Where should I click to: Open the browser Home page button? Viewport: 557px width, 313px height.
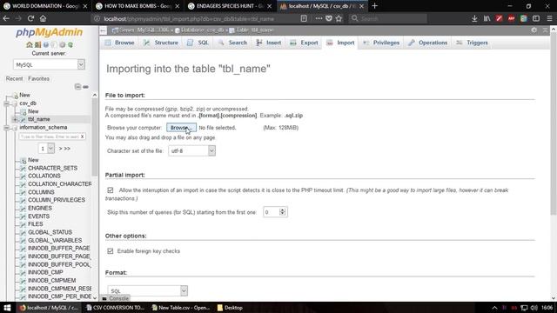(43, 18)
